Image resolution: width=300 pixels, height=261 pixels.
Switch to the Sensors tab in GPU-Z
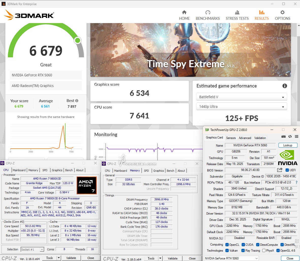[x=231, y=138]
